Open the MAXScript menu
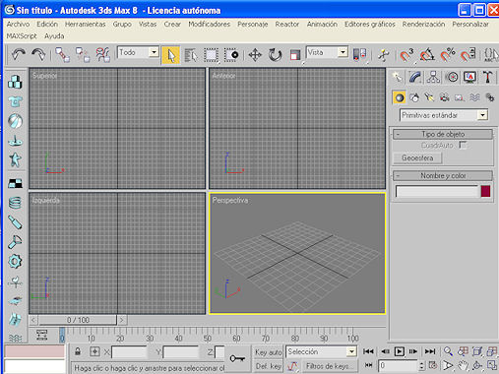499x374 pixels. pyautogui.click(x=22, y=36)
